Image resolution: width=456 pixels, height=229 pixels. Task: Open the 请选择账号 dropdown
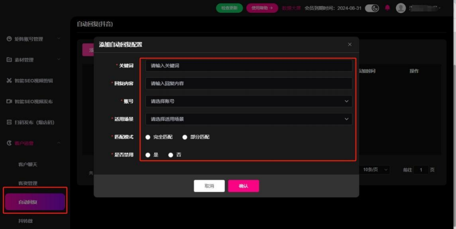[249, 101]
